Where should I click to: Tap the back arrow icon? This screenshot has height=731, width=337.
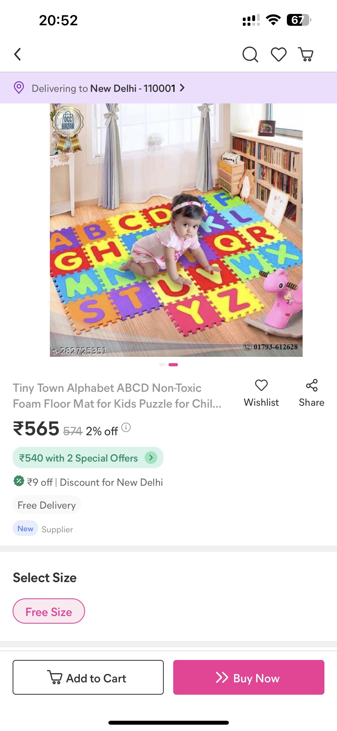click(18, 54)
